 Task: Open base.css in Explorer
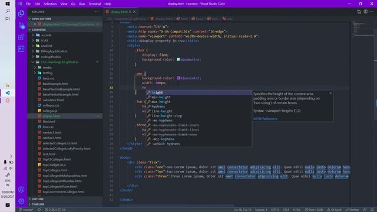48,78
